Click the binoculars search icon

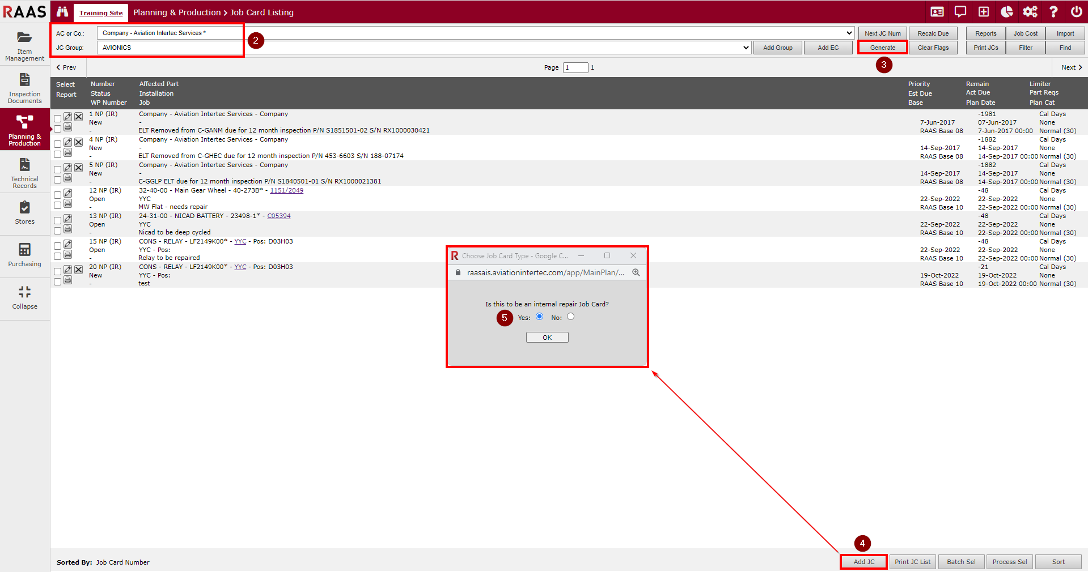(62, 12)
